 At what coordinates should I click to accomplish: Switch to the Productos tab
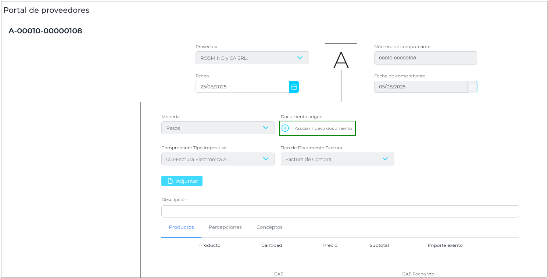[181, 227]
